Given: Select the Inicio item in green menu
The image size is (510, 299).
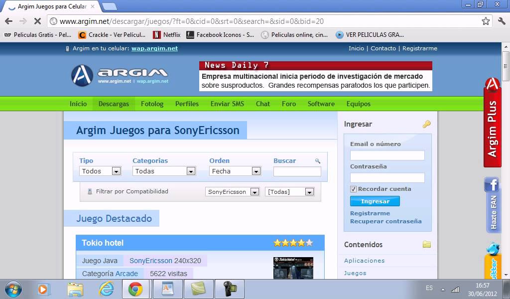Looking at the screenshot, I should pyautogui.click(x=78, y=104).
